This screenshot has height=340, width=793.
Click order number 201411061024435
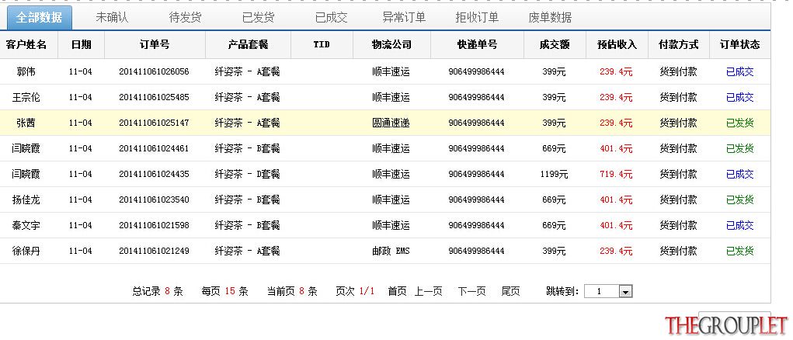[155, 175]
